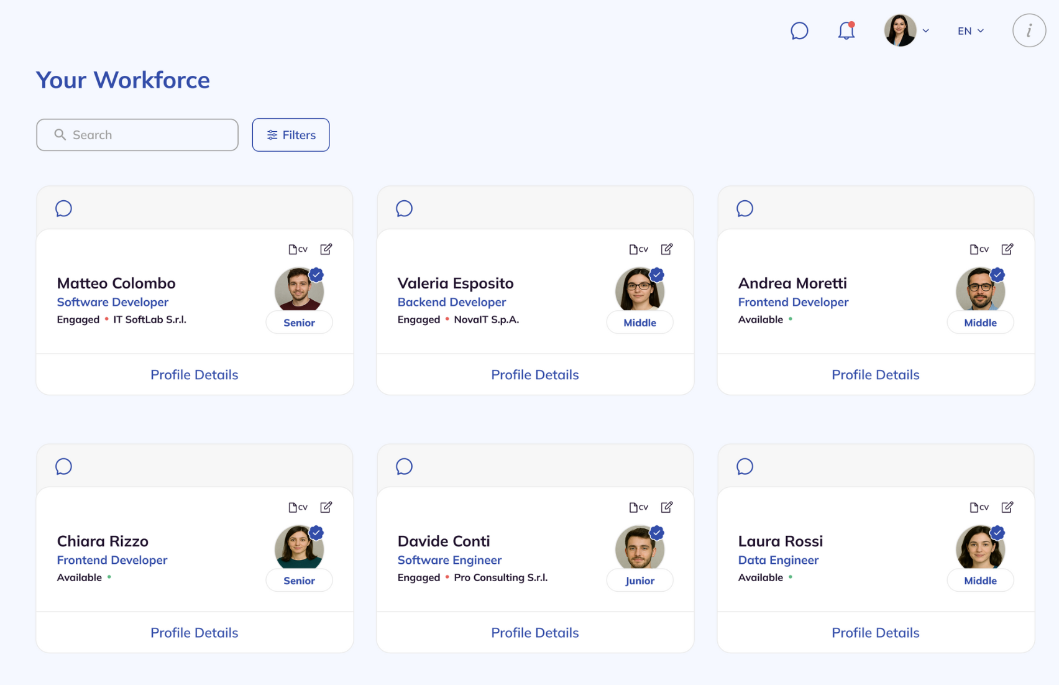Click the Senior level badge on Matteo Colombo's card
Image resolution: width=1059 pixels, height=685 pixels.
tap(299, 322)
